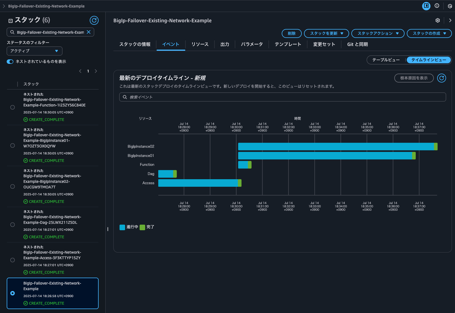Image resolution: width=455 pixels, height=313 pixels.
Task: Open the Resources tab
Action: (200, 44)
